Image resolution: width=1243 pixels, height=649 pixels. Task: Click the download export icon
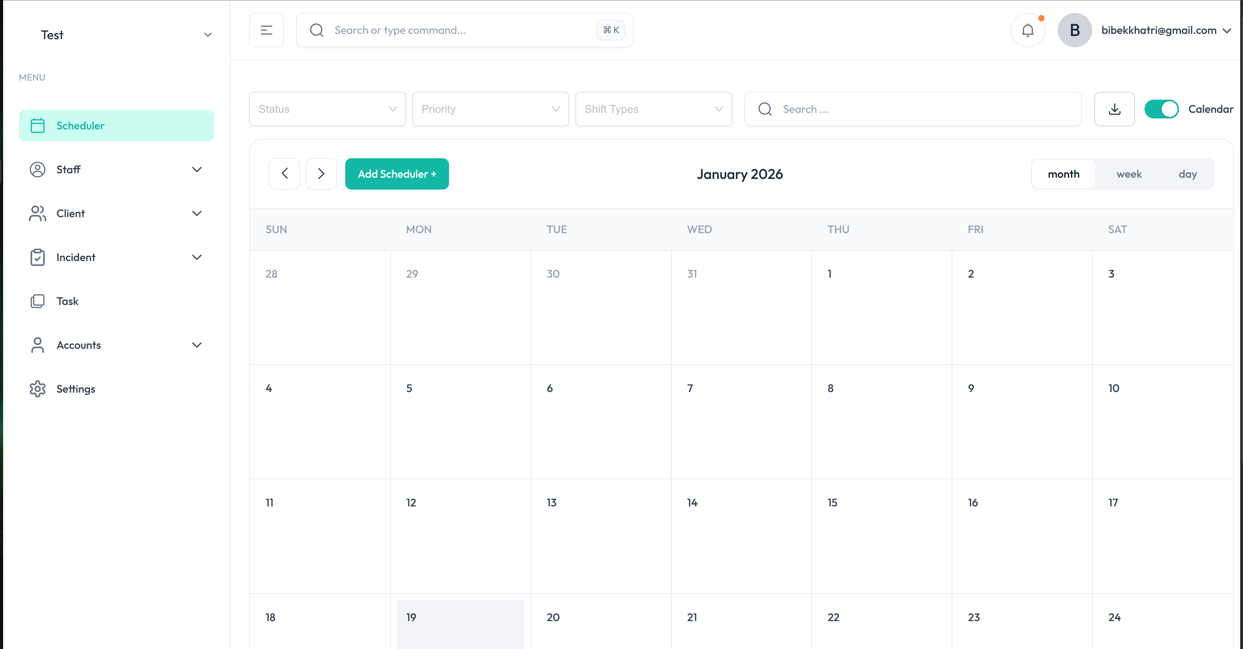click(1114, 109)
